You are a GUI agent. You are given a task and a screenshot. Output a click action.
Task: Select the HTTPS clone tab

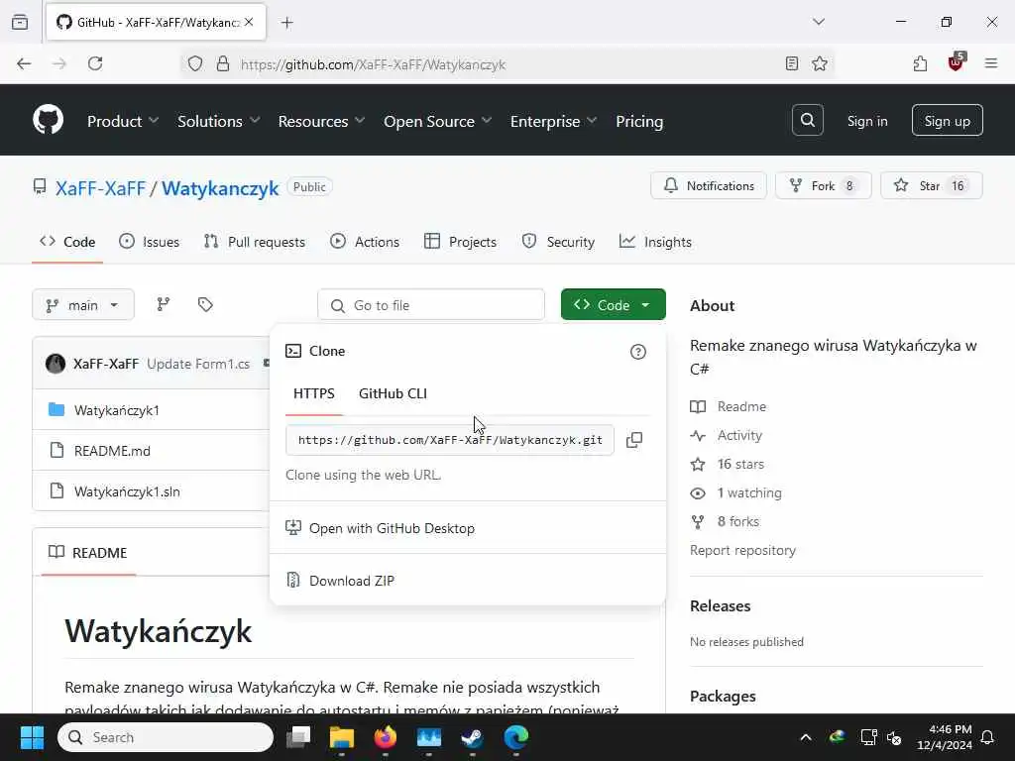[314, 393]
